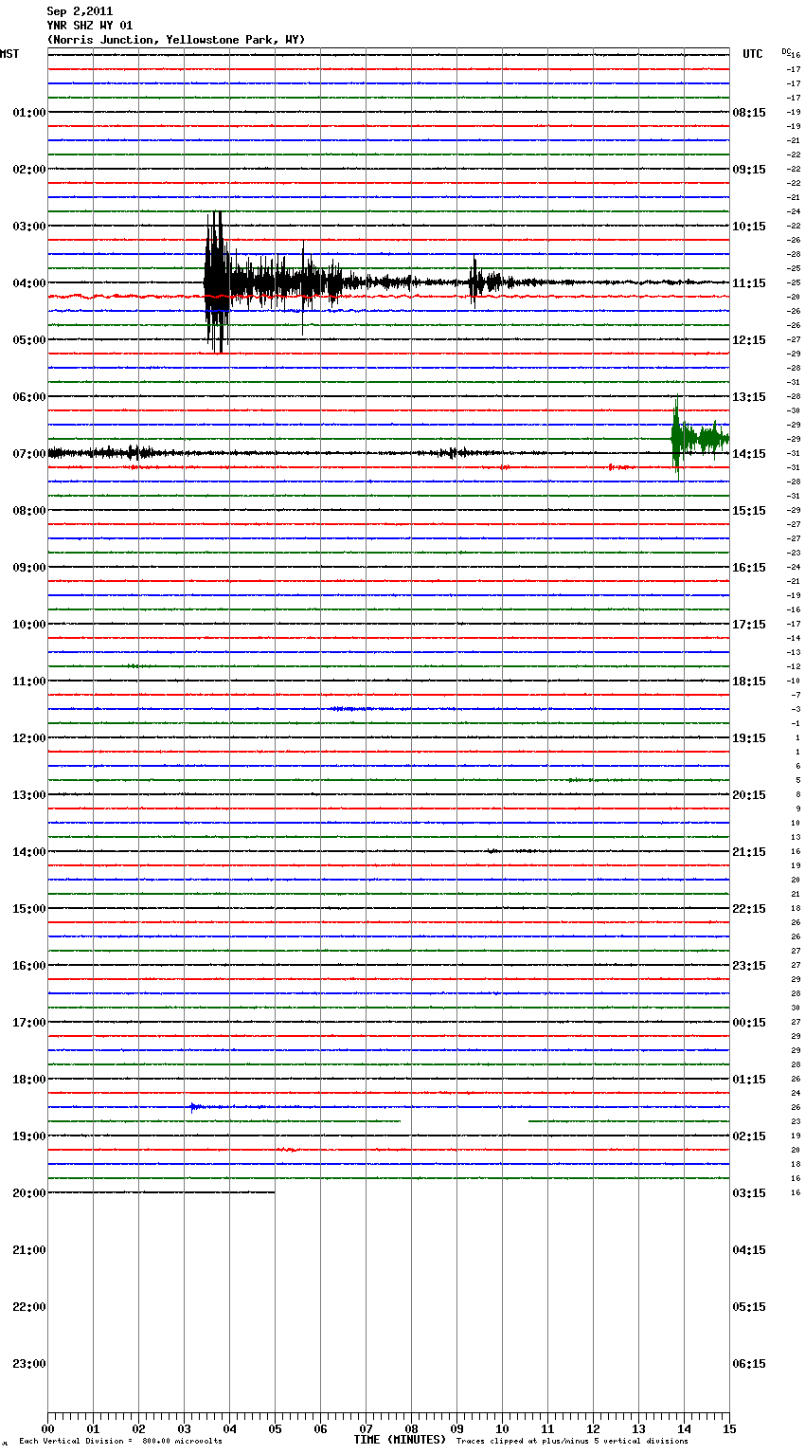Click the 17:15 UTC time label
This screenshot has height=1454, width=805.
pyautogui.click(x=749, y=625)
